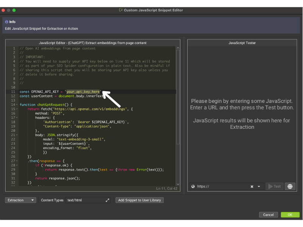
Task: Collapse the chatGptRequest function on line 14
Action: [16, 105]
